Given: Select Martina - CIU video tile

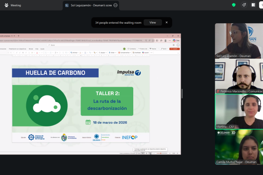Looking at the screenshot, I should (x=239, y=112).
